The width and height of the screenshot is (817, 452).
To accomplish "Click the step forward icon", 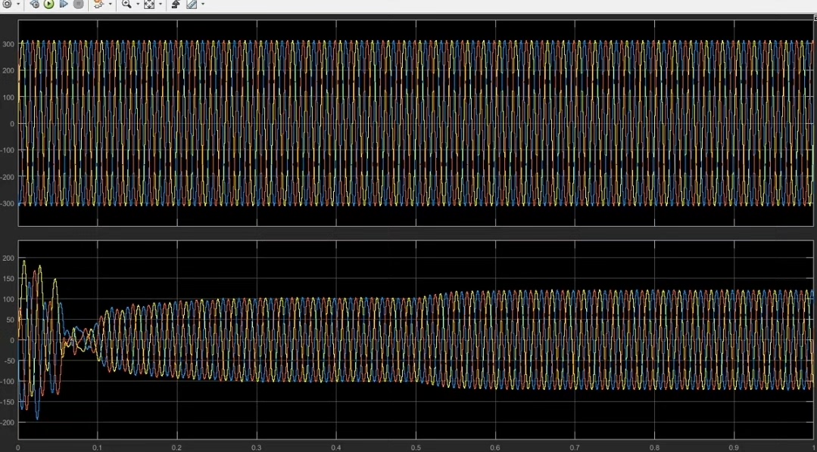I will [x=64, y=5].
